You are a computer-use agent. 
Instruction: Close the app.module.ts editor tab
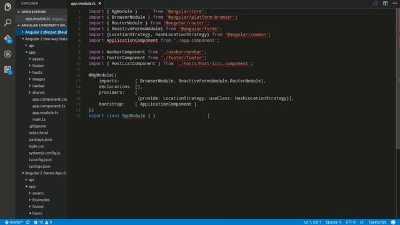tap(100, 3)
